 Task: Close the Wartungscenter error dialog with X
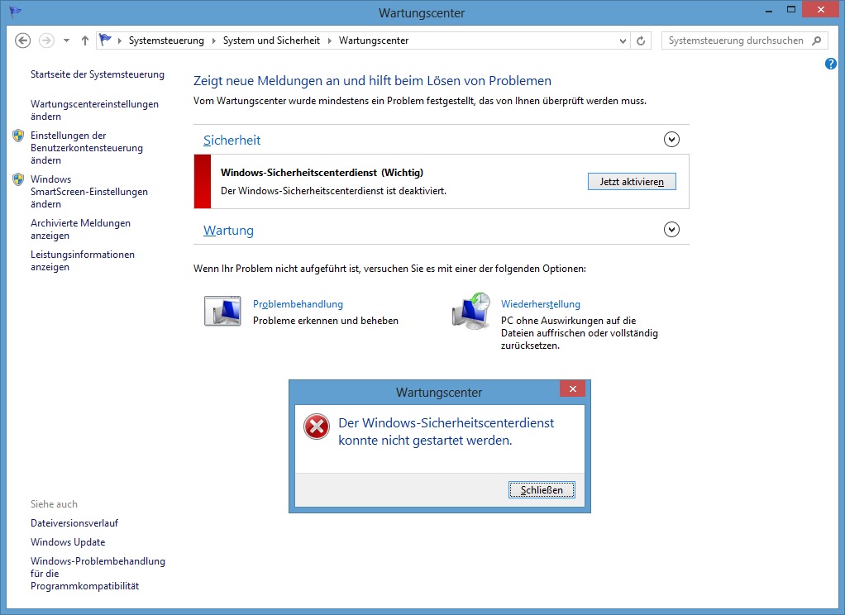572,389
